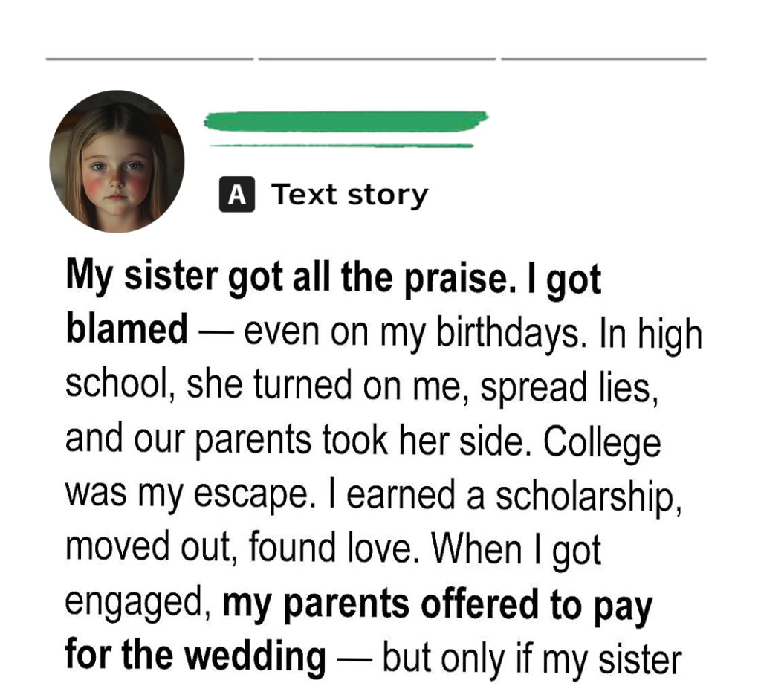Jump to the second story progress segment
The image size is (761, 689).
tap(377, 58)
